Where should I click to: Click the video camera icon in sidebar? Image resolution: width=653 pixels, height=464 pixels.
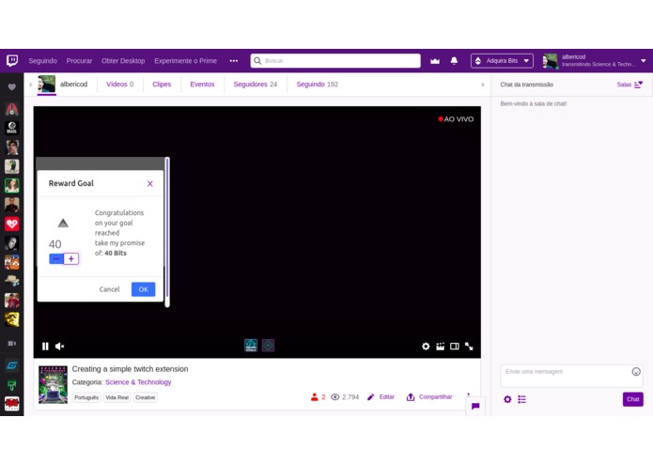(11, 344)
